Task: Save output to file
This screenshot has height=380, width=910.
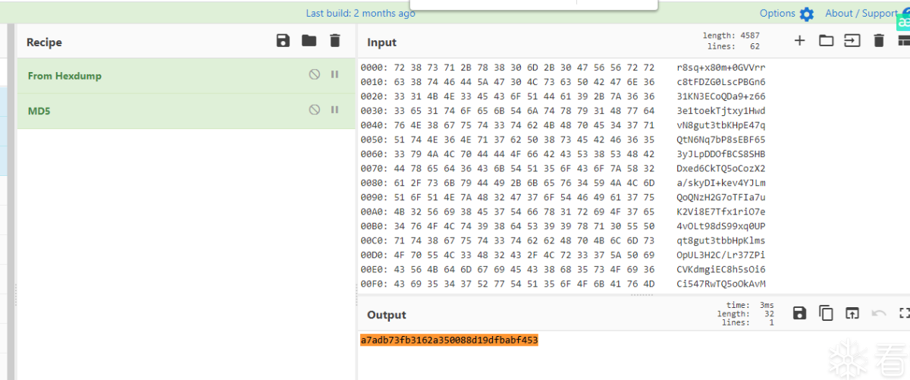Action: (x=799, y=313)
